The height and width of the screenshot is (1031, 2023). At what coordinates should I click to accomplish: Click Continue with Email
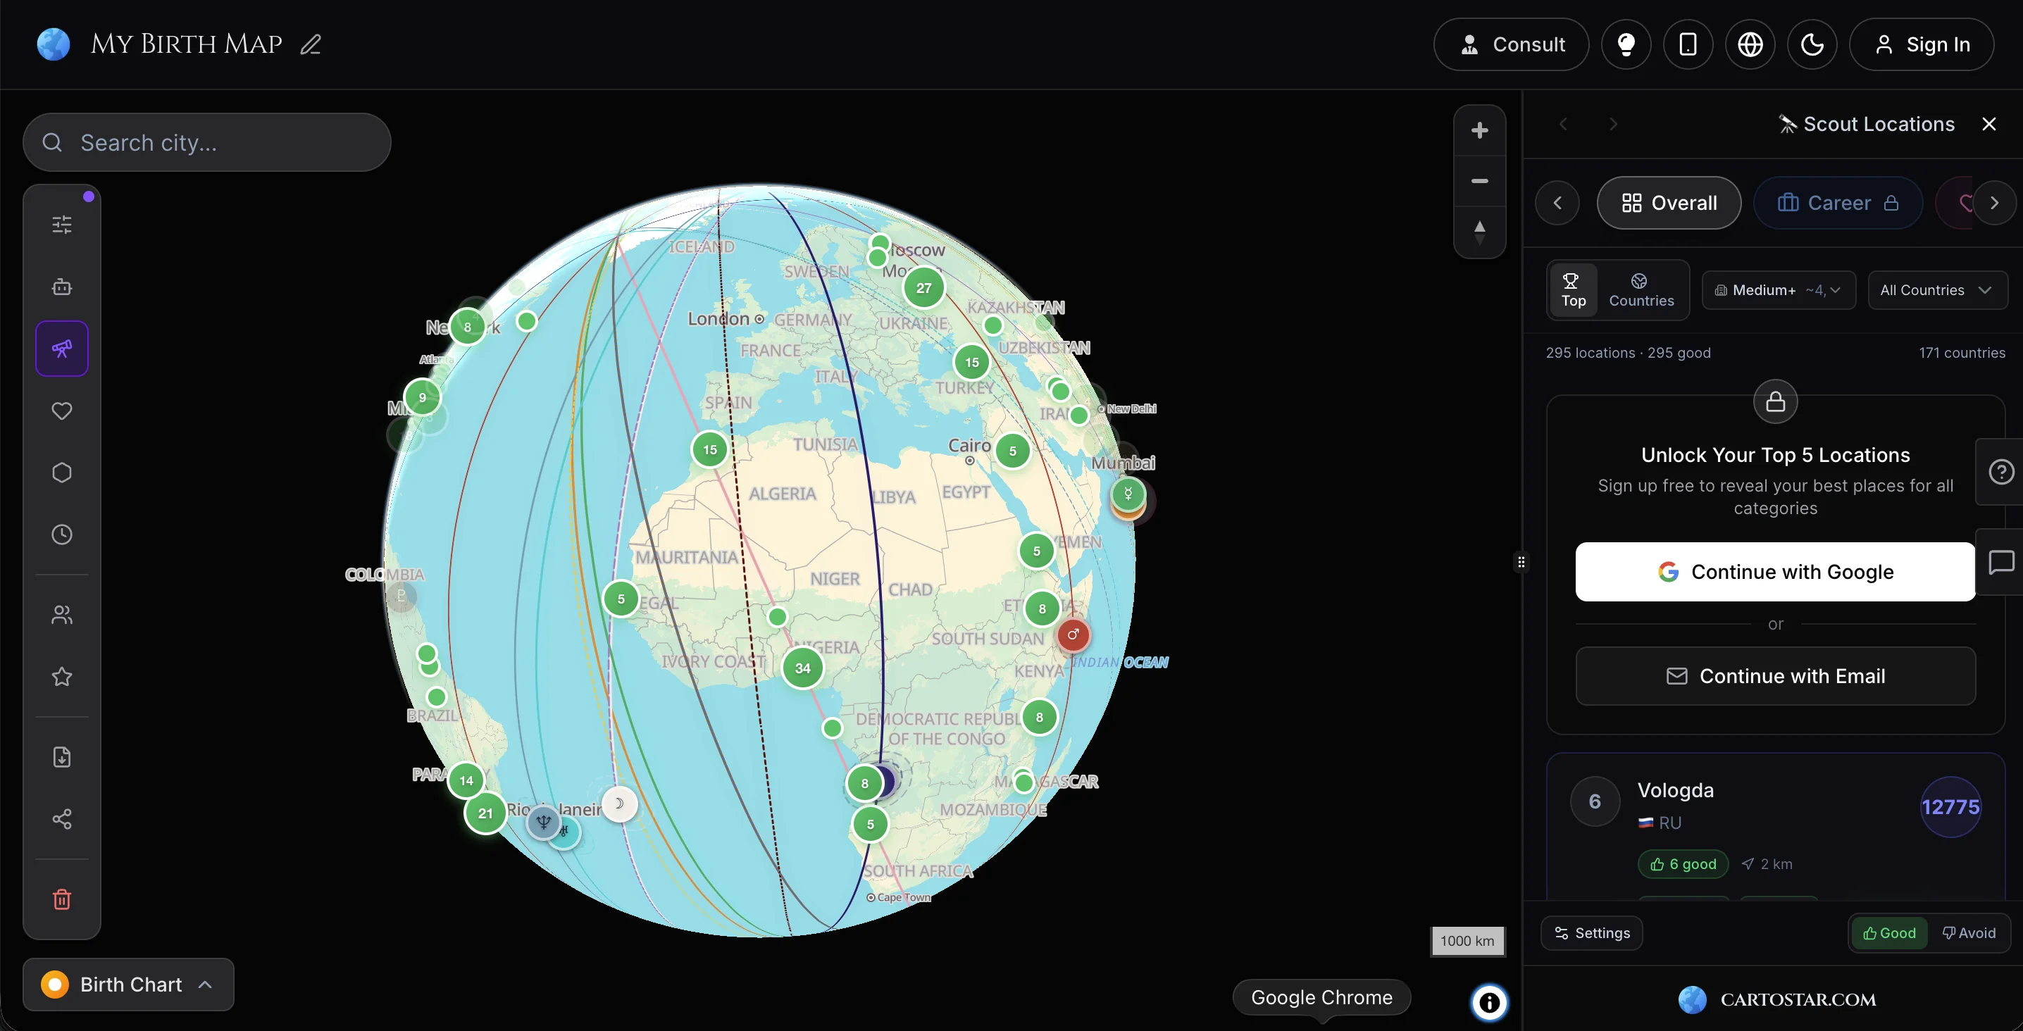(x=1775, y=676)
